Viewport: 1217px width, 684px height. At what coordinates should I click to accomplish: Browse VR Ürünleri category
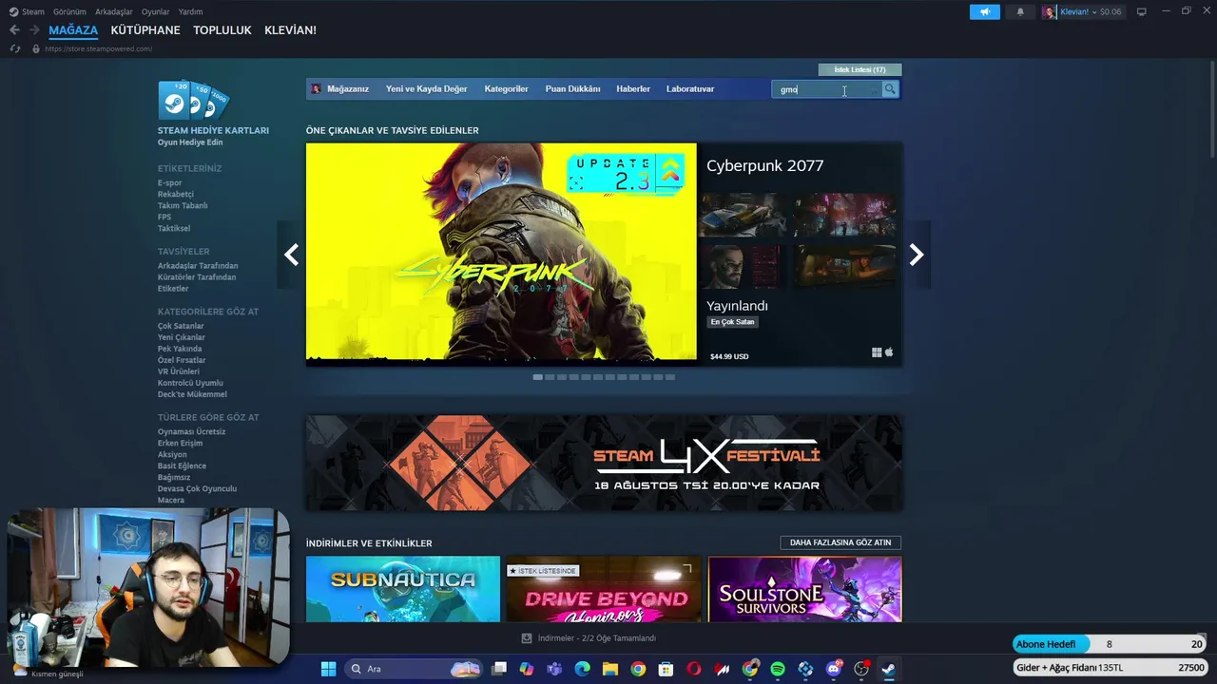click(x=178, y=371)
